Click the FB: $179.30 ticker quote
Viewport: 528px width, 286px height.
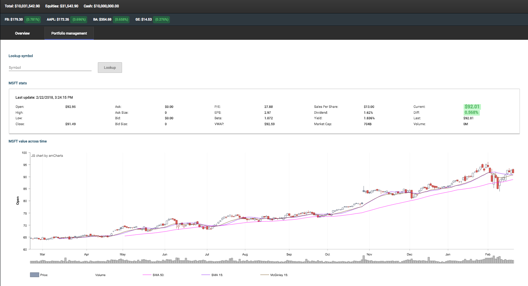[14, 19]
